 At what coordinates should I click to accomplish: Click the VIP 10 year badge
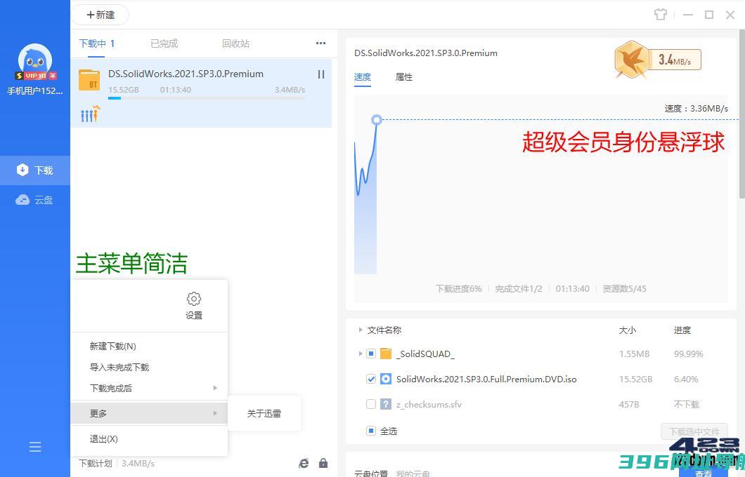pyautogui.click(x=36, y=76)
